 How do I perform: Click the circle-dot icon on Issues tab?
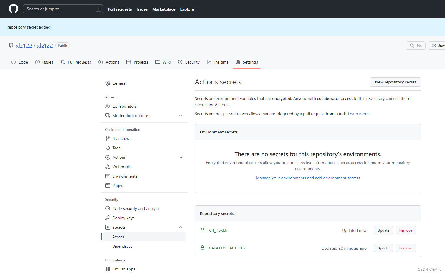[x=37, y=62]
